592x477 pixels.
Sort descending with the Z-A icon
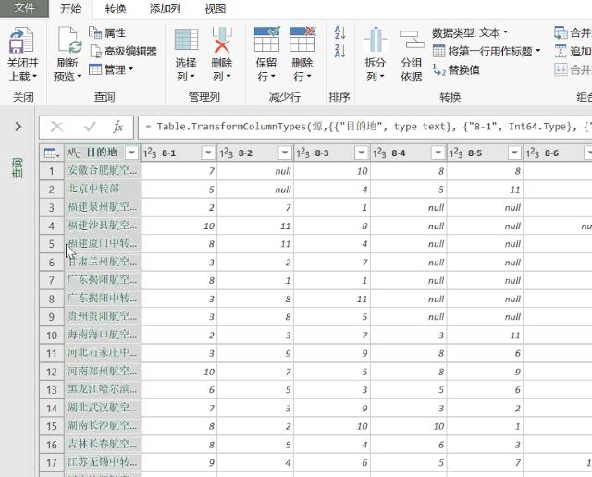click(x=339, y=51)
